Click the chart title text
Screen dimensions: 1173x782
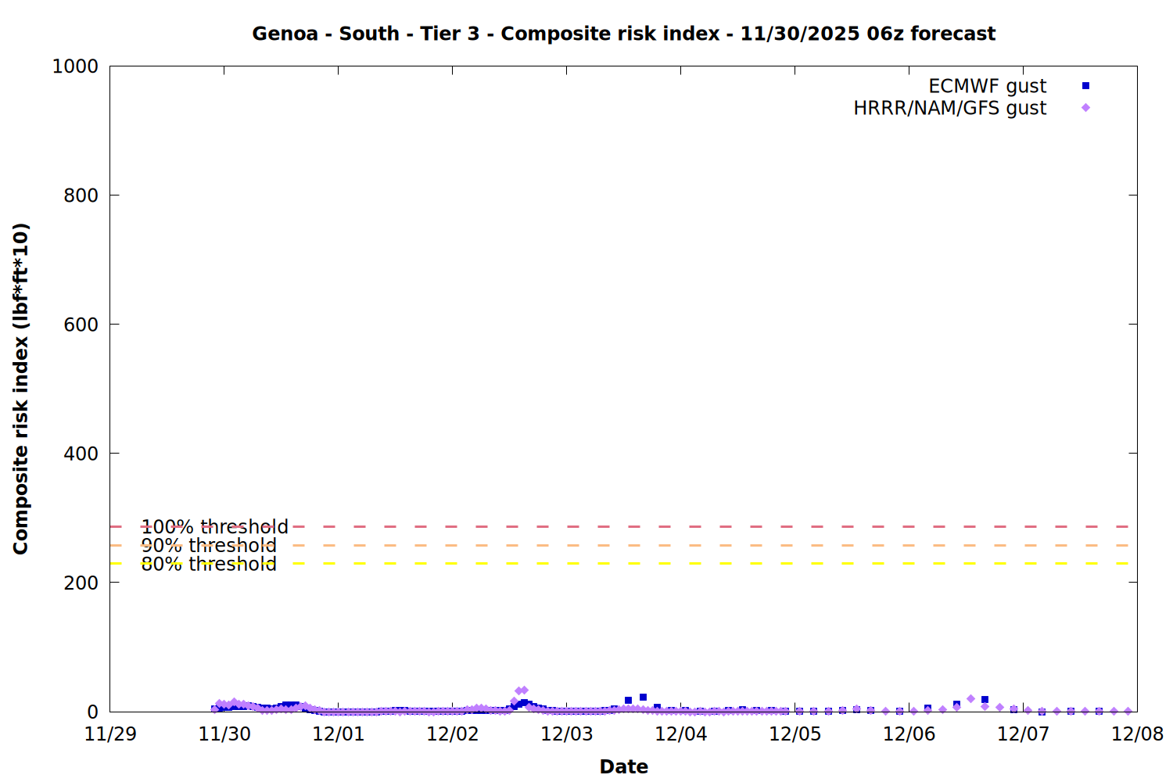pos(623,34)
